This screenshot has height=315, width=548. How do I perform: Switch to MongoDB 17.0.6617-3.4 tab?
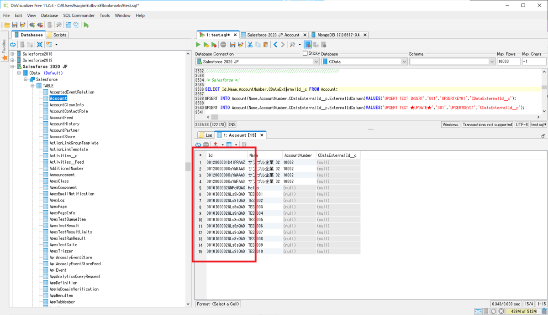click(x=338, y=35)
